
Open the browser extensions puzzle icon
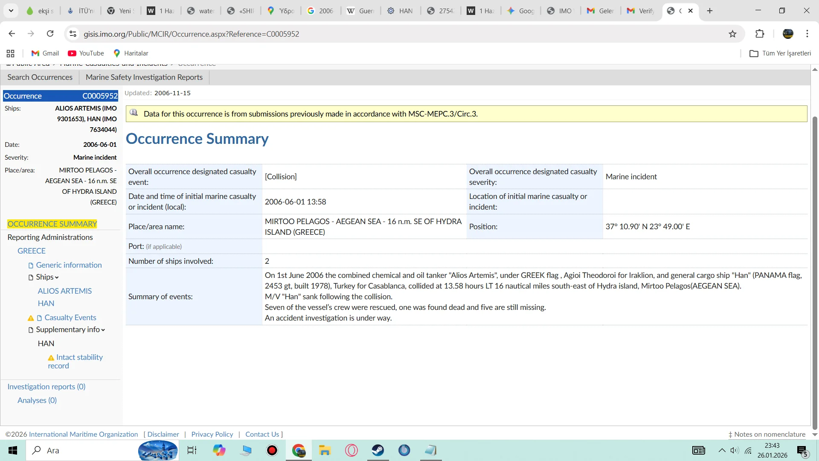[760, 34]
